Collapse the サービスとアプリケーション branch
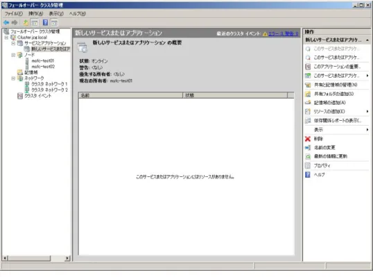 13,43
